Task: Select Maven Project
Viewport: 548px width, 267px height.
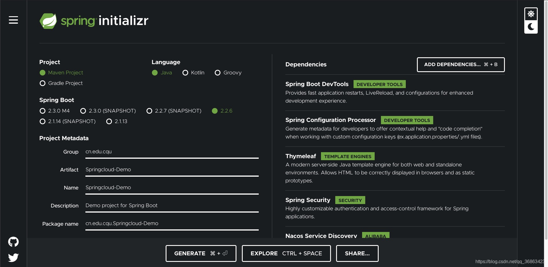Action: click(x=61, y=73)
